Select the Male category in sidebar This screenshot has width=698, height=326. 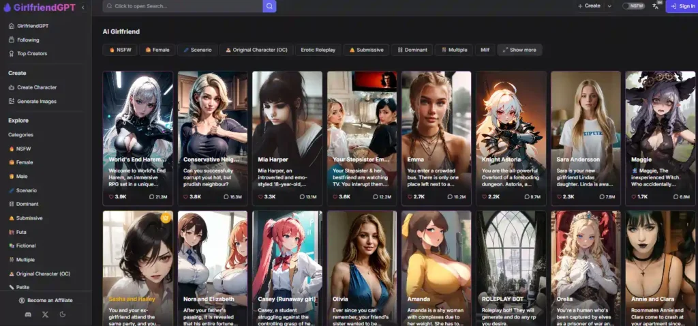[x=18, y=177]
